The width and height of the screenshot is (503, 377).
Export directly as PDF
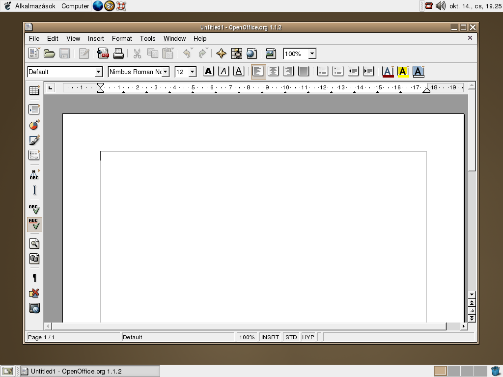pos(103,53)
